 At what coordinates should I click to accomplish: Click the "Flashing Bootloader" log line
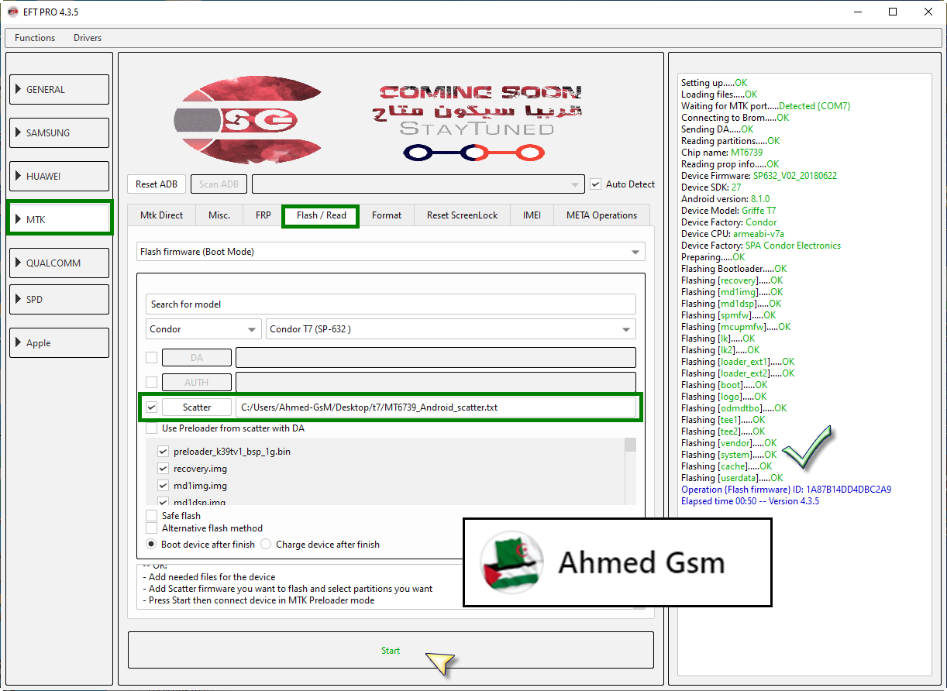click(x=734, y=269)
